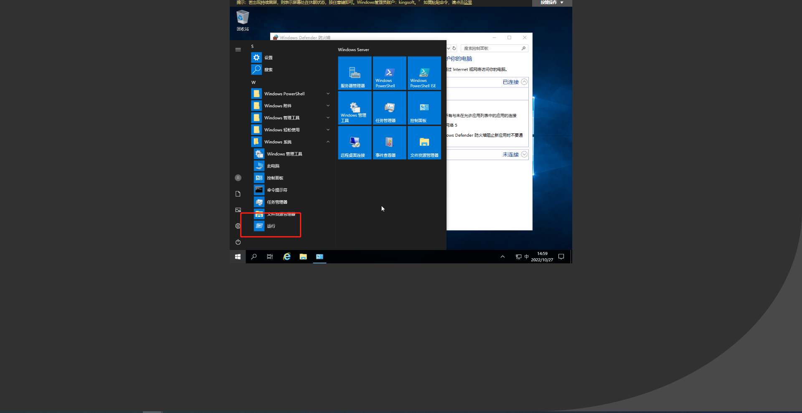
Task: Click the Windows Start button
Action: [x=238, y=257]
